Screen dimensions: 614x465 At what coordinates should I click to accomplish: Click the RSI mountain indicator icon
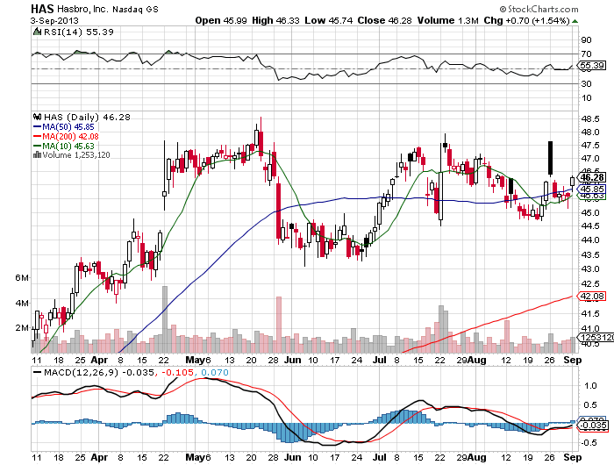37,32
